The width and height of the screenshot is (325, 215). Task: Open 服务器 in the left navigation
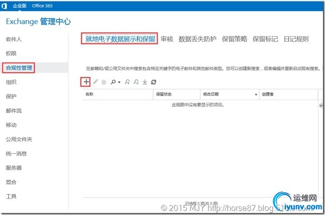click(14, 168)
